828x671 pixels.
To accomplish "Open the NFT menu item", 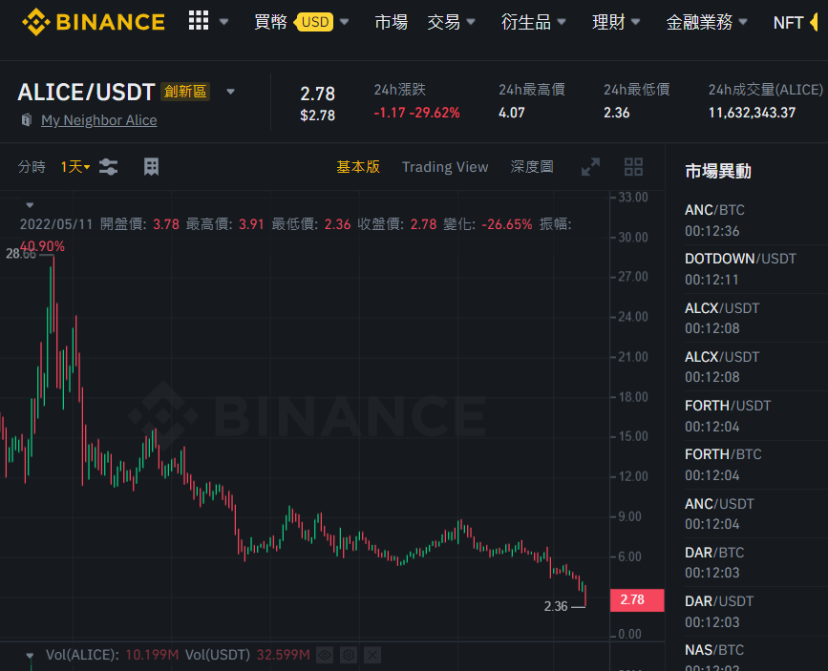I will click(788, 23).
